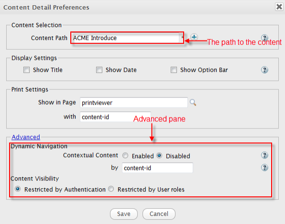Click the plus icon beside Content Path

tap(194, 37)
